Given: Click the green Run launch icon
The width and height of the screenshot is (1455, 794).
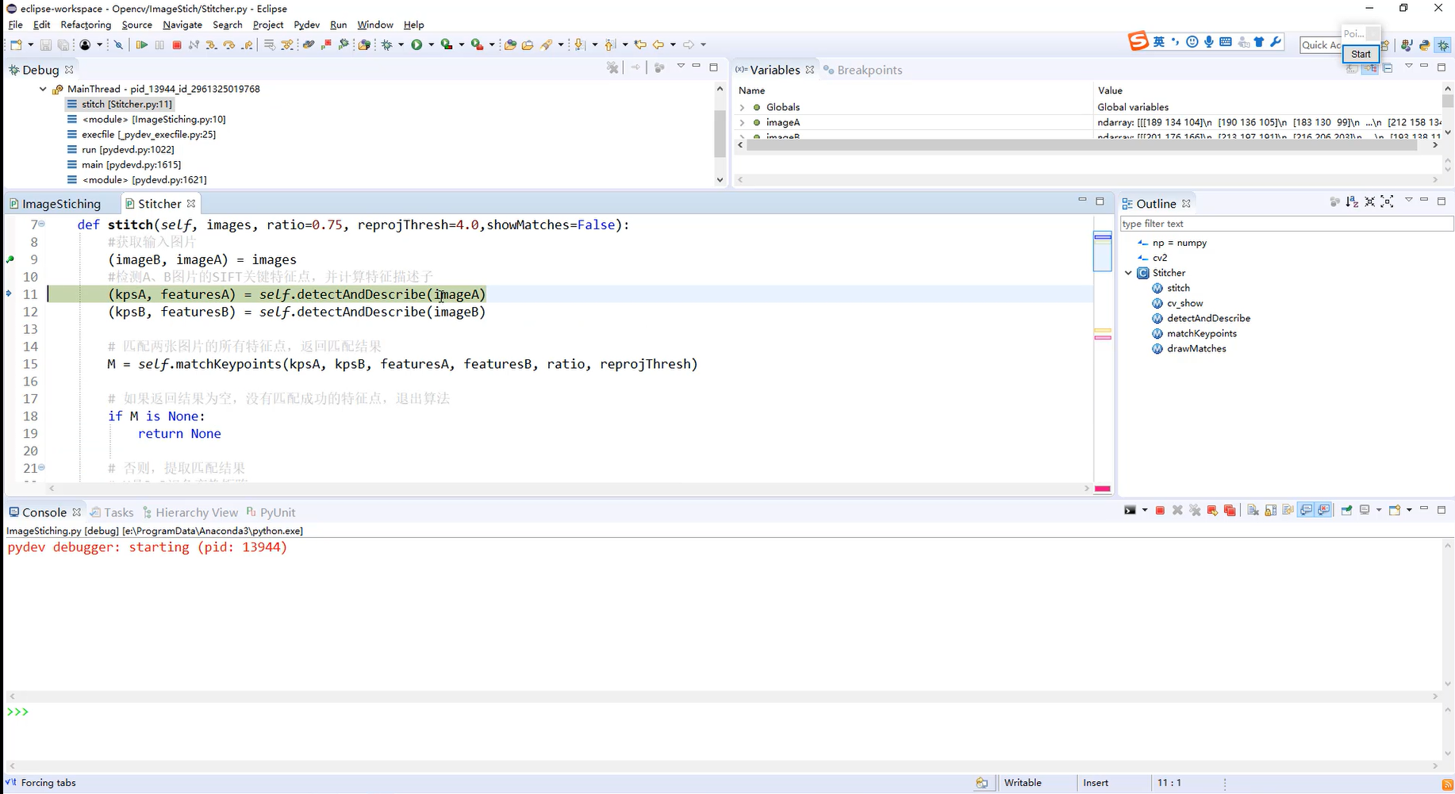Looking at the screenshot, I should (x=417, y=45).
